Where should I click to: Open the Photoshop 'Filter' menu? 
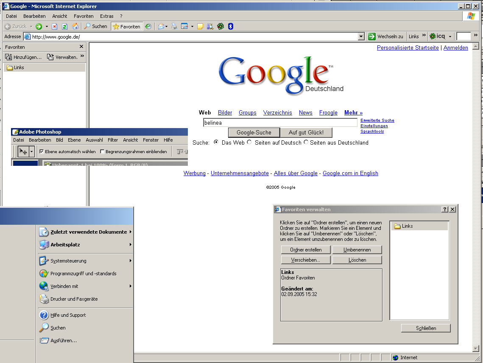(x=113, y=140)
